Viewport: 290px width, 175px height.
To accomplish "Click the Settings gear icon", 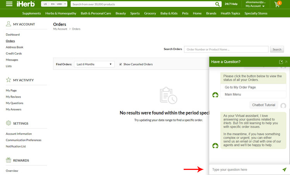I will pyautogui.click(x=9, y=123).
